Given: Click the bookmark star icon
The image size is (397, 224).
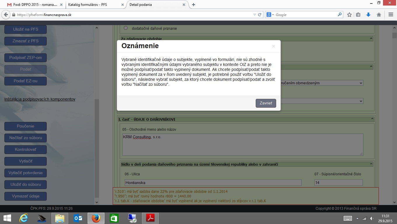Looking at the screenshot, I should (x=349, y=15).
